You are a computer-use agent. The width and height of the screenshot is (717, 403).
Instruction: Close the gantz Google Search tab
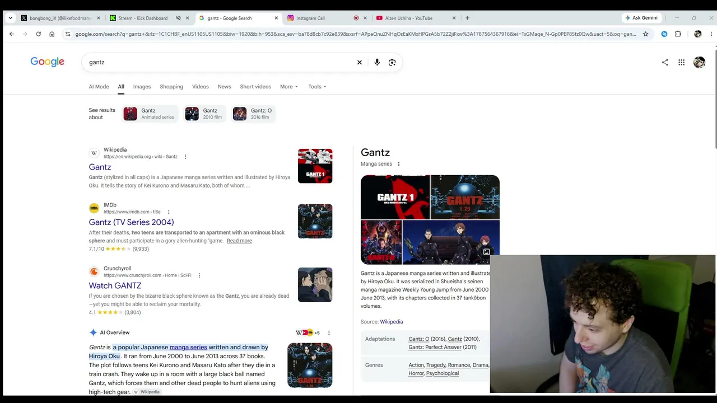click(x=276, y=18)
